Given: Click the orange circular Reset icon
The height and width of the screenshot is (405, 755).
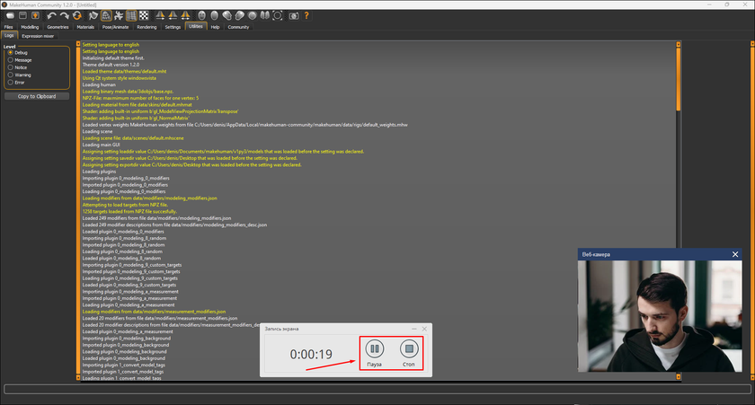Looking at the screenshot, I should 76,16.
